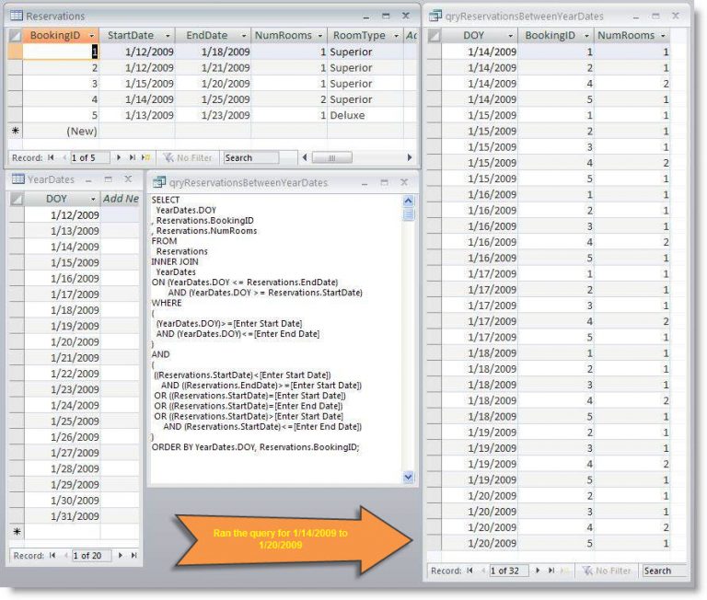Image resolution: width=707 pixels, height=600 pixels.
Task: Click next record arrow in YearDates navigator
Action: (122, 556)
